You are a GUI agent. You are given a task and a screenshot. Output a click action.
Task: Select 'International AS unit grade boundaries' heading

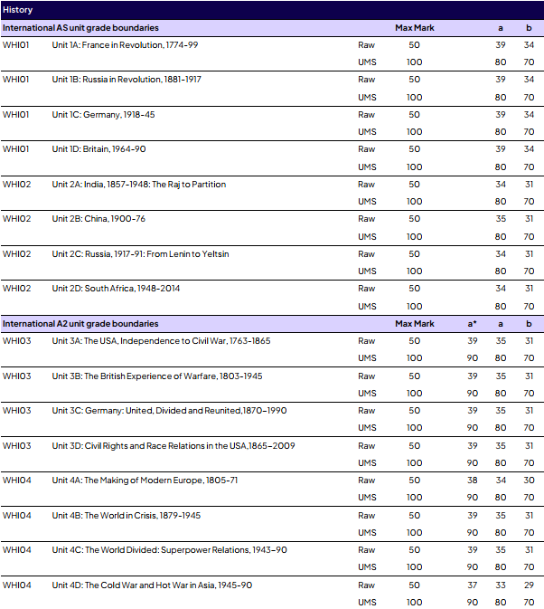pos(80,28)
